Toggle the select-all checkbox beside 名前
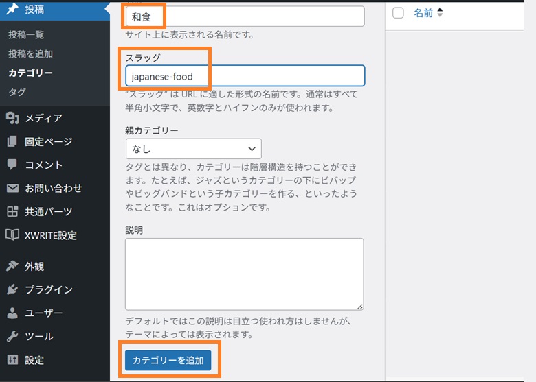Viewport: 536px width, 382px height. [398, 13]
